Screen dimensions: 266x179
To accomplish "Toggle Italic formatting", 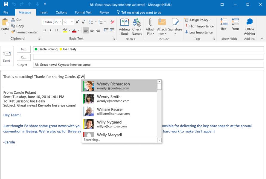I will [50, 30].
